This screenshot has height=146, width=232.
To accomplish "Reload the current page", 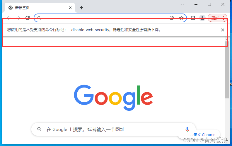I will pyautogui.click(x=28, y=18).
